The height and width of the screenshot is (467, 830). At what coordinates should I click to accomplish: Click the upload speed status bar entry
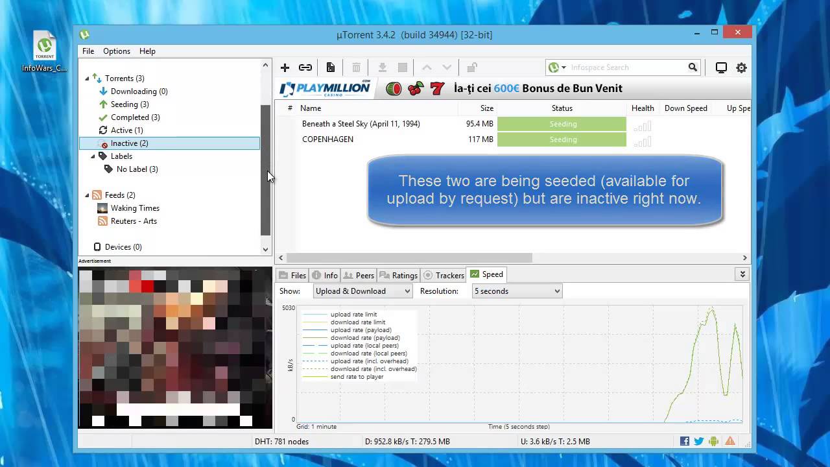(555, 442)
